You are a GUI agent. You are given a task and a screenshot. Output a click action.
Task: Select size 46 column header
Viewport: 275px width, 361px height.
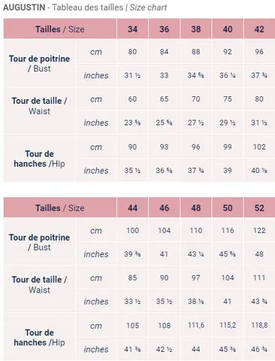click(164, 208)
